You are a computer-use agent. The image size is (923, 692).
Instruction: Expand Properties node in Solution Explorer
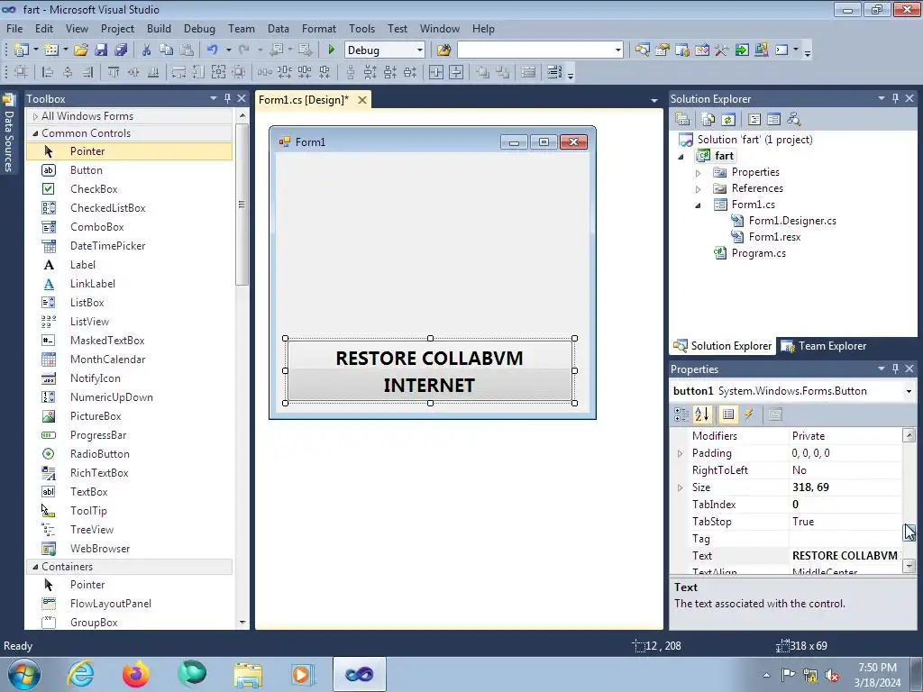(x=699, y=172)
